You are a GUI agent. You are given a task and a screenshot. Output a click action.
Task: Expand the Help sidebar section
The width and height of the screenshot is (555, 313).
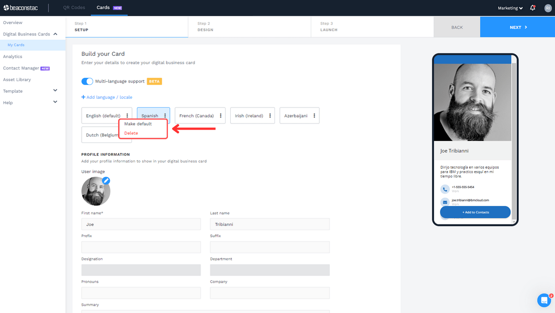click(55, 102)
